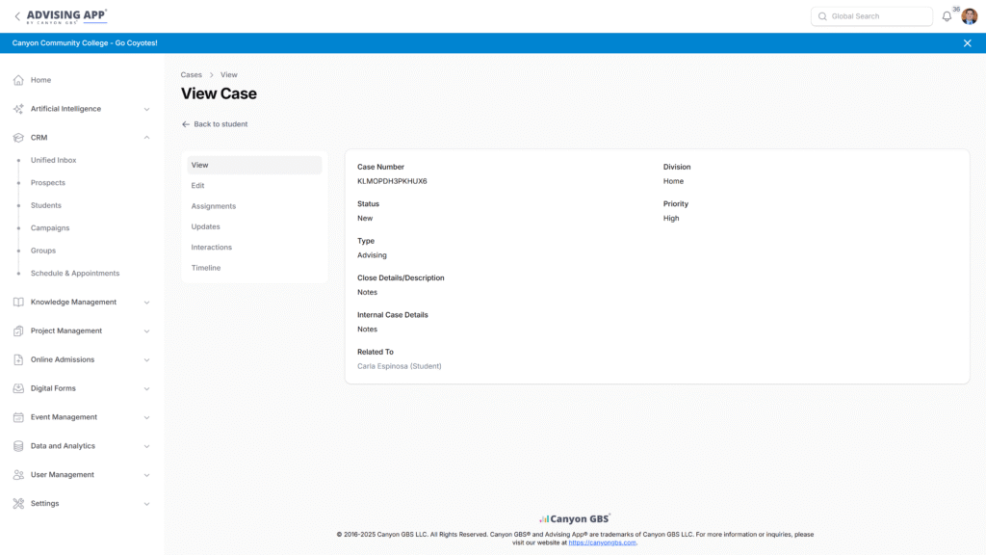The image size is (986, 555).
Task: Open the Timeline tab
Action: pyautogui.click(x=206, y=268)
